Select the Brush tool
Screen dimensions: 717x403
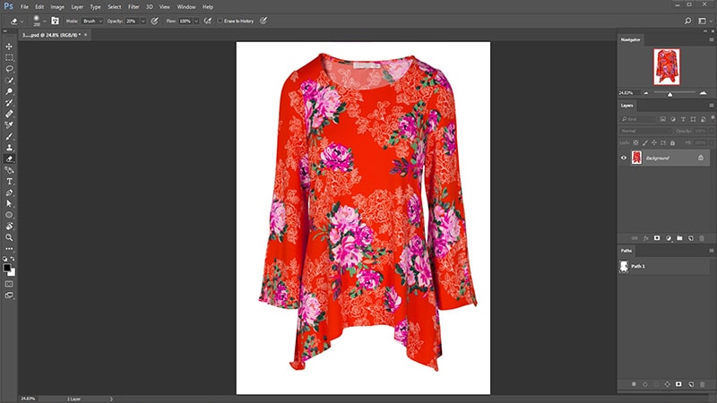pyautogui.click(x=9, y=137)
